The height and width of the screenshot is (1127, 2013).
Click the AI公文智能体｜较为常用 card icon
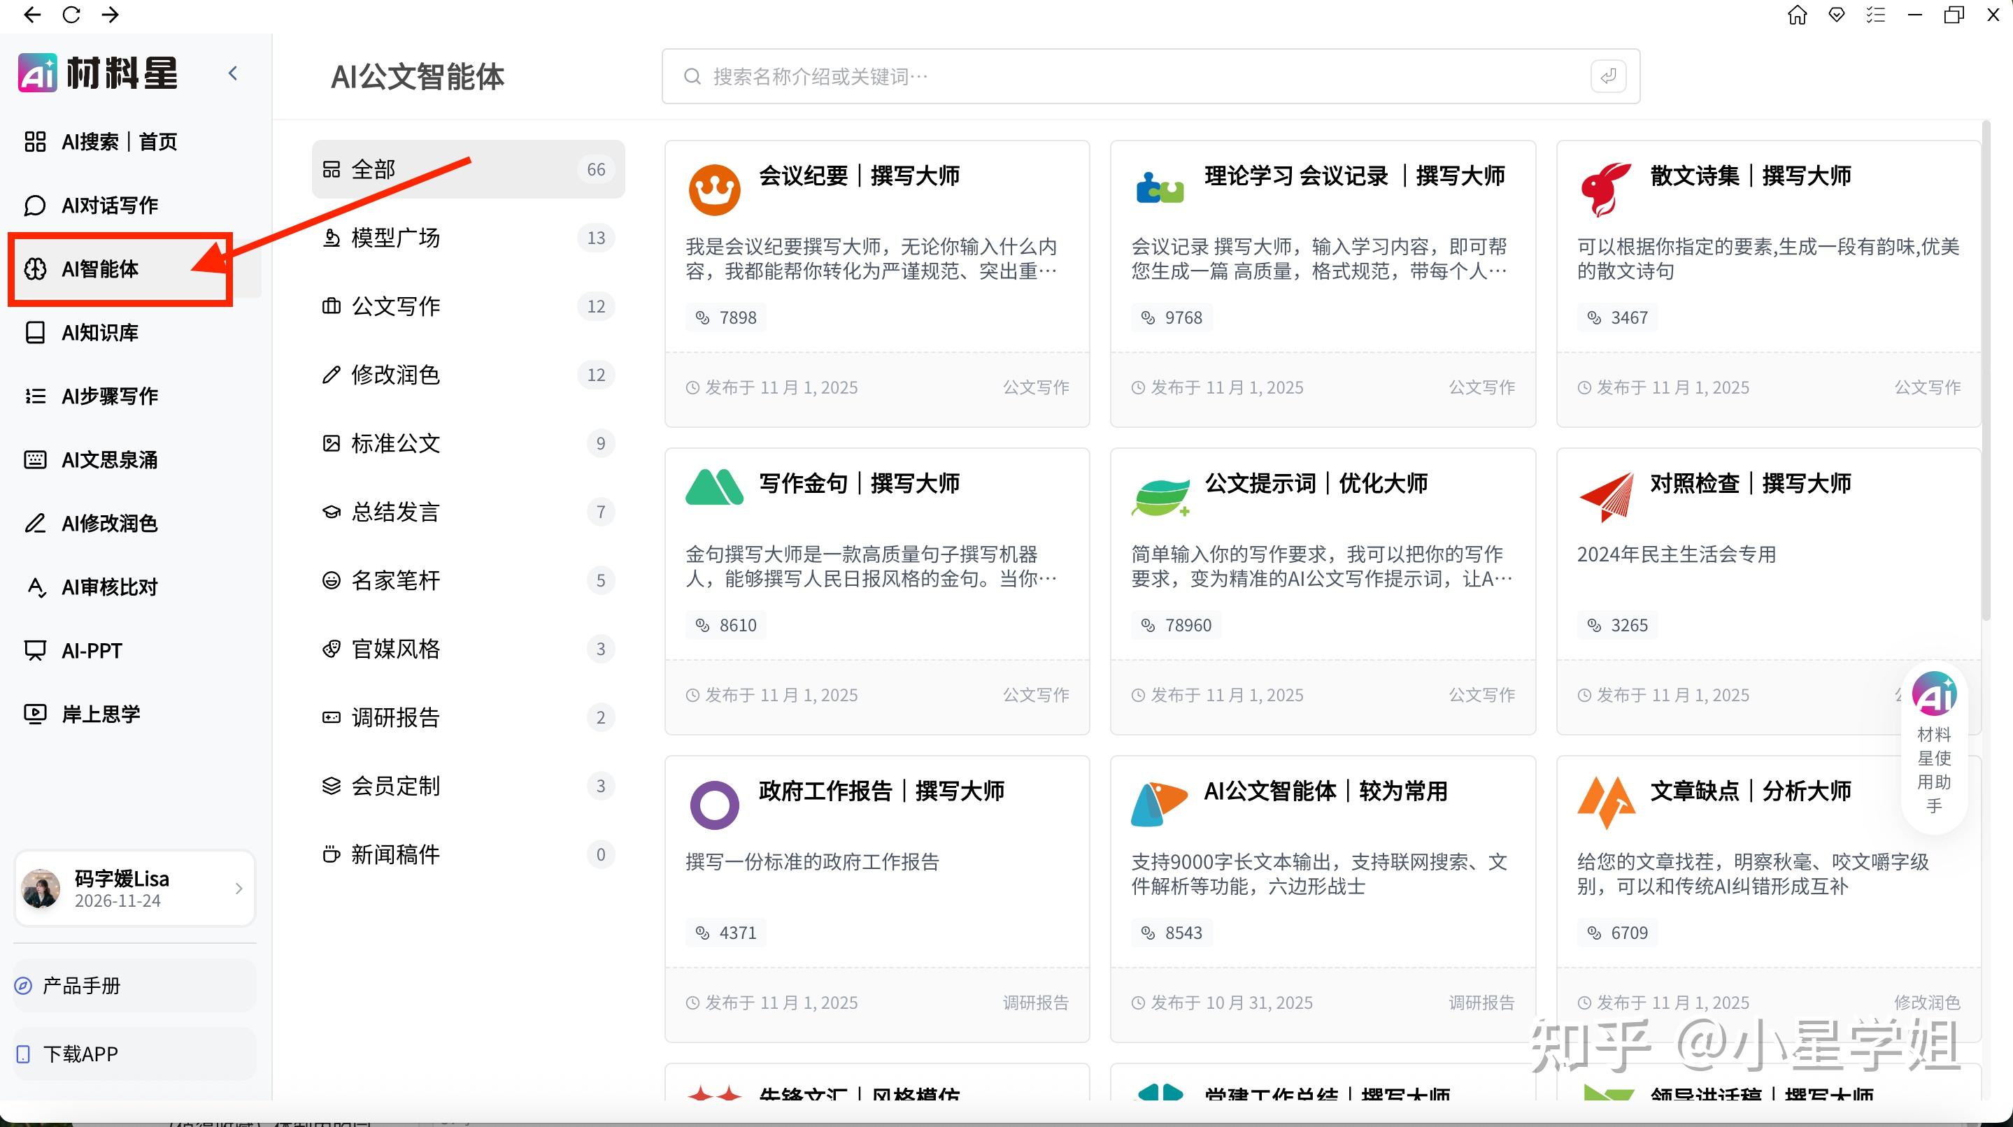(1159, 804)
